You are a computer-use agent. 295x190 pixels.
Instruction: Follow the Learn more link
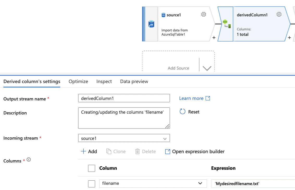[x=192, y=98]
